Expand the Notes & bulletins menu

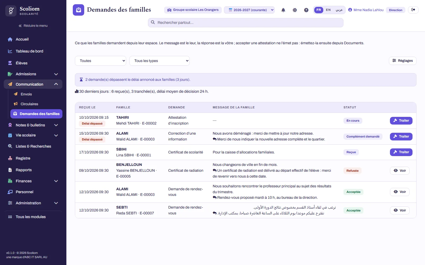coord(33,125)
